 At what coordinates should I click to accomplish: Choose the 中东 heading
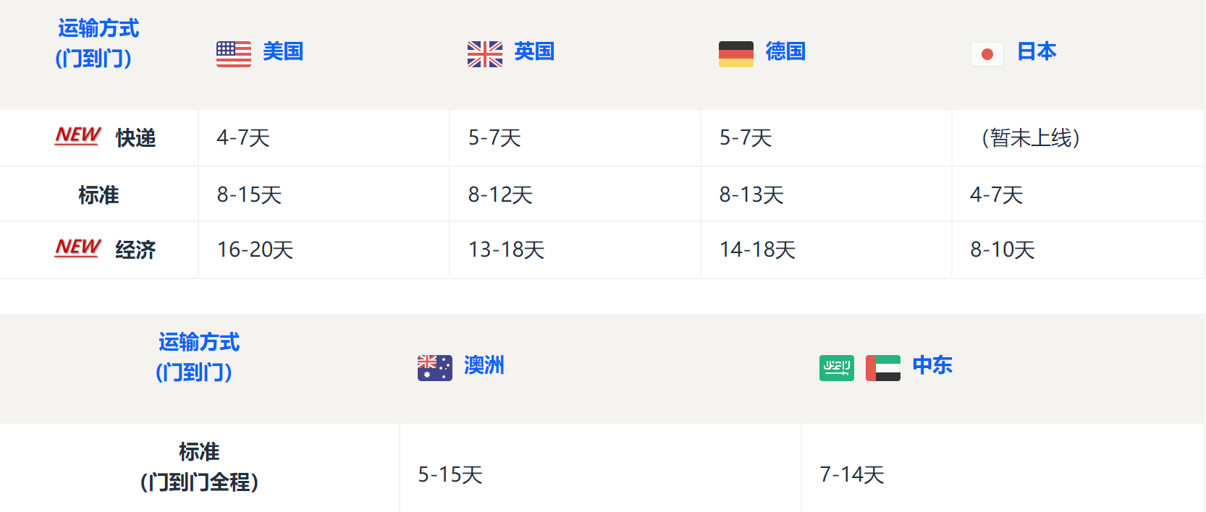tap(932, 365)
